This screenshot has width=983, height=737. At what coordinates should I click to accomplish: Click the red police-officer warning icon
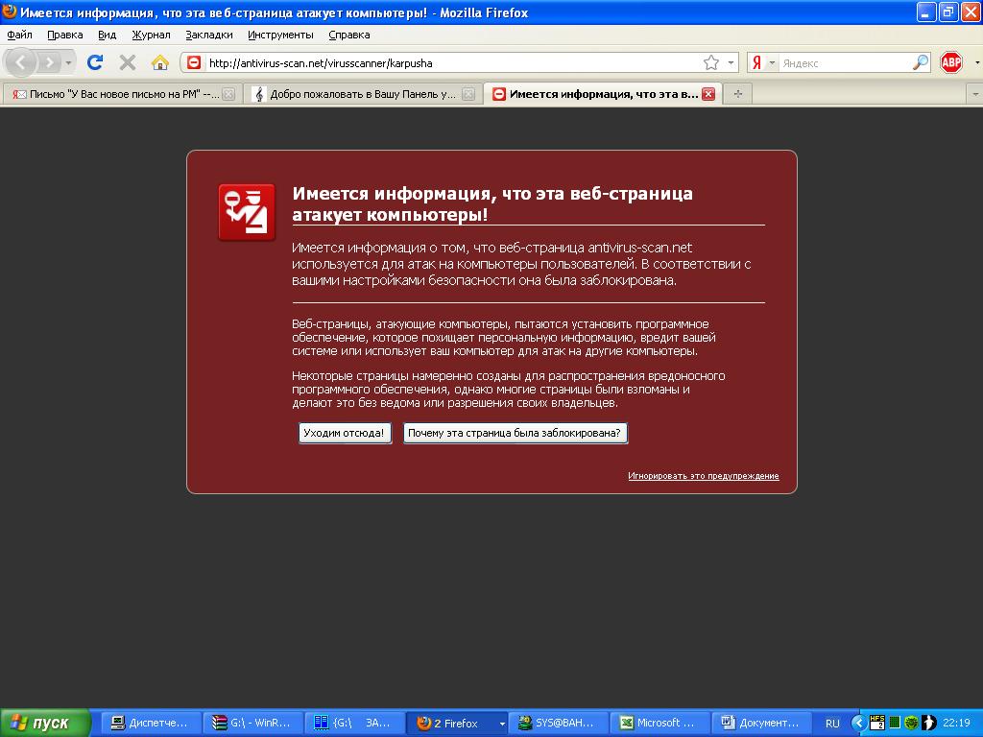pyautogui.click(x=247, y=212)
